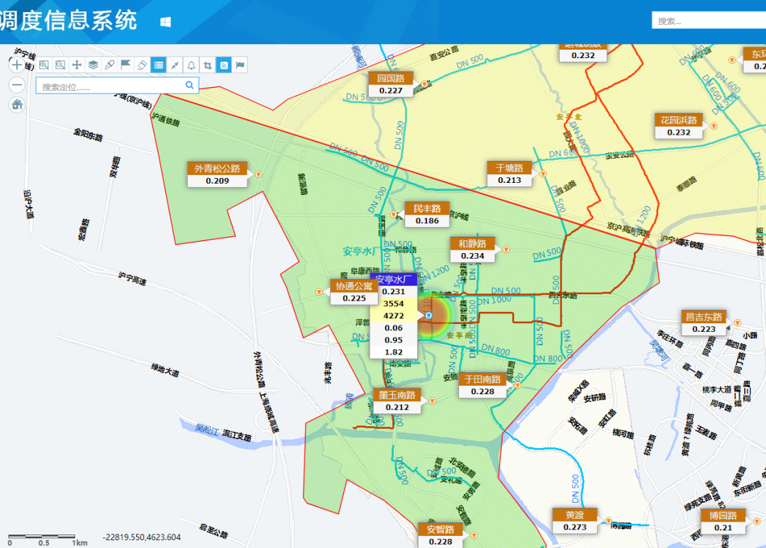Select the crop tool in map toolbar

pyautogui.click(x=207, y=65)
